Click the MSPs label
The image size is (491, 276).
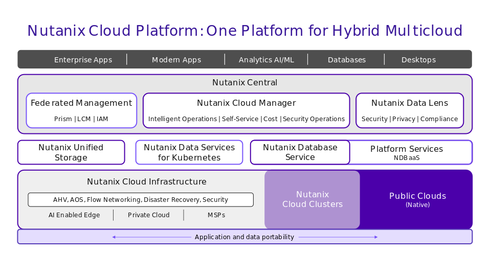(216, 215)
